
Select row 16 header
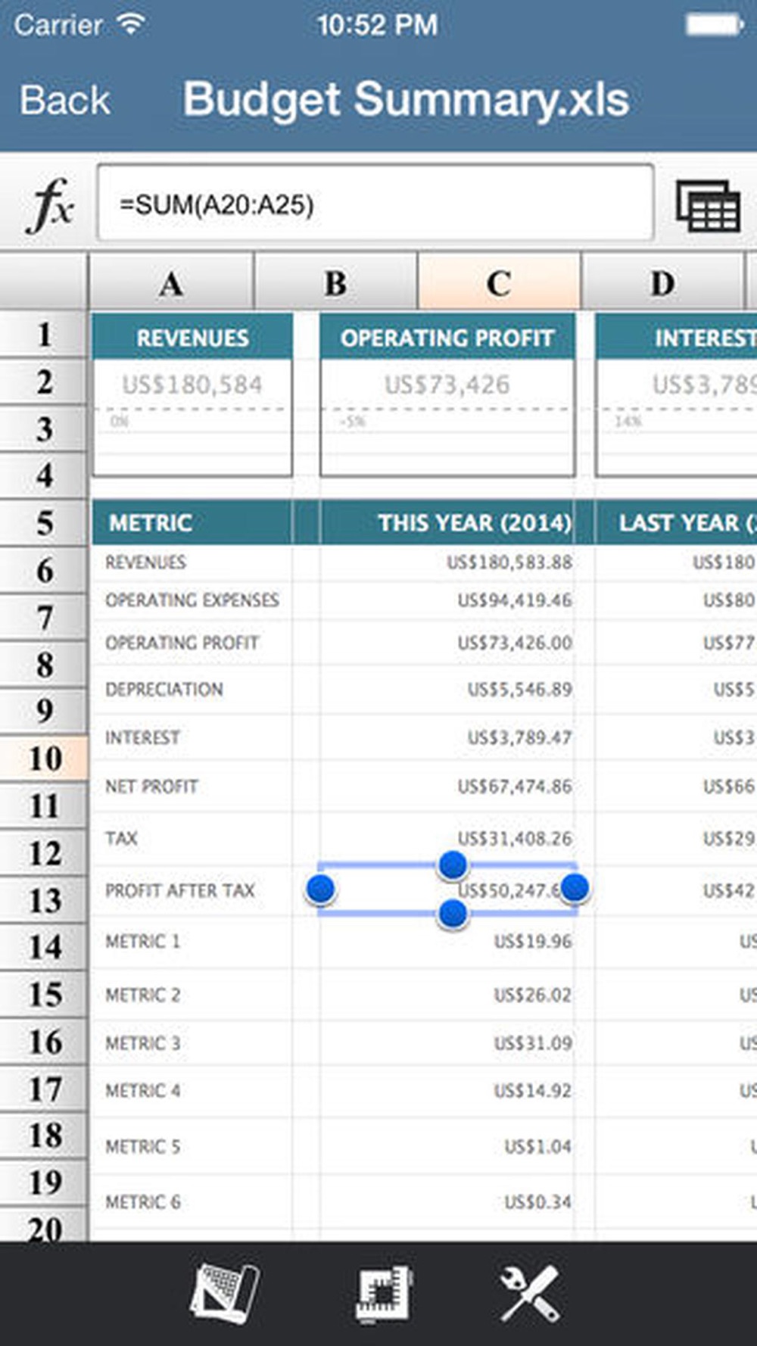coord(44,1042)
